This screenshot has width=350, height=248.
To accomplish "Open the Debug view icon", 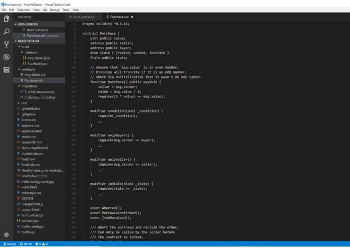I will tap(7, 57).
